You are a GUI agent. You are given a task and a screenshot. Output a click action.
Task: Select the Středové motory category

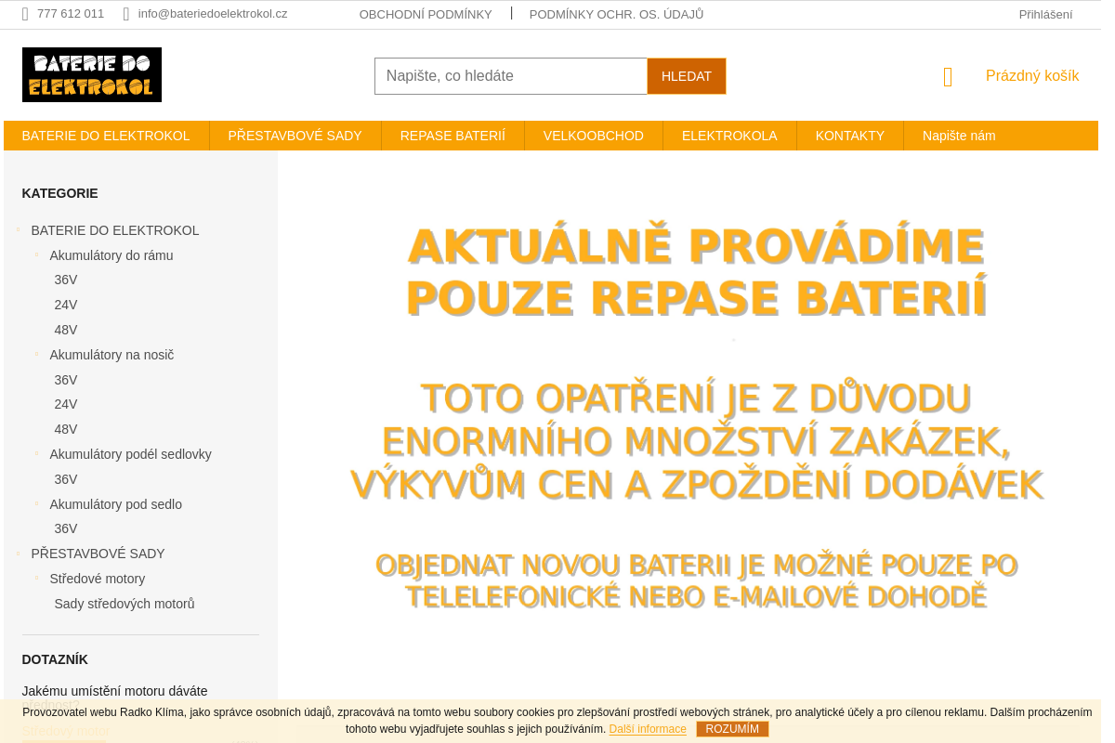[x=97, y=579]
